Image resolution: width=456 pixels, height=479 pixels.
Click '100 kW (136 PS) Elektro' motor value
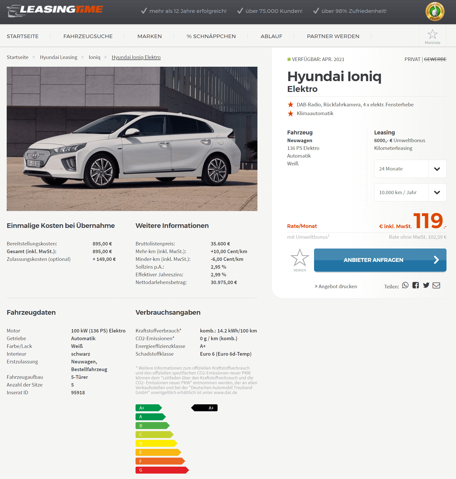(x=98, y=331)
